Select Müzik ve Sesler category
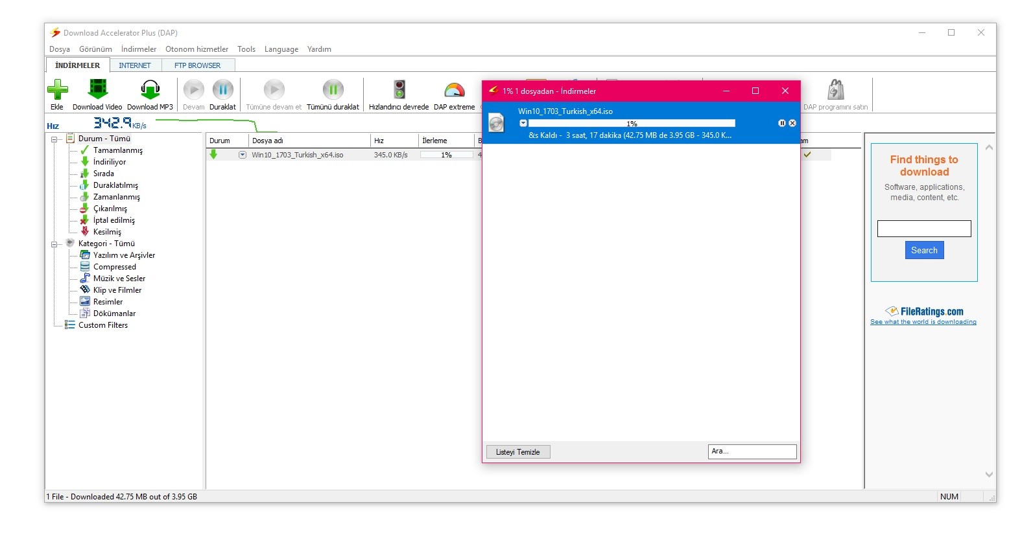 [119, 279]
